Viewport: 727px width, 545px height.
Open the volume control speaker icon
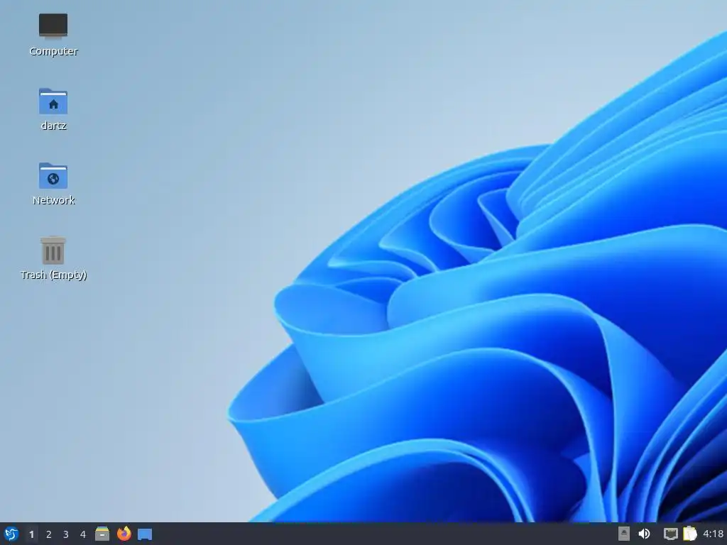tap(645, 534)
